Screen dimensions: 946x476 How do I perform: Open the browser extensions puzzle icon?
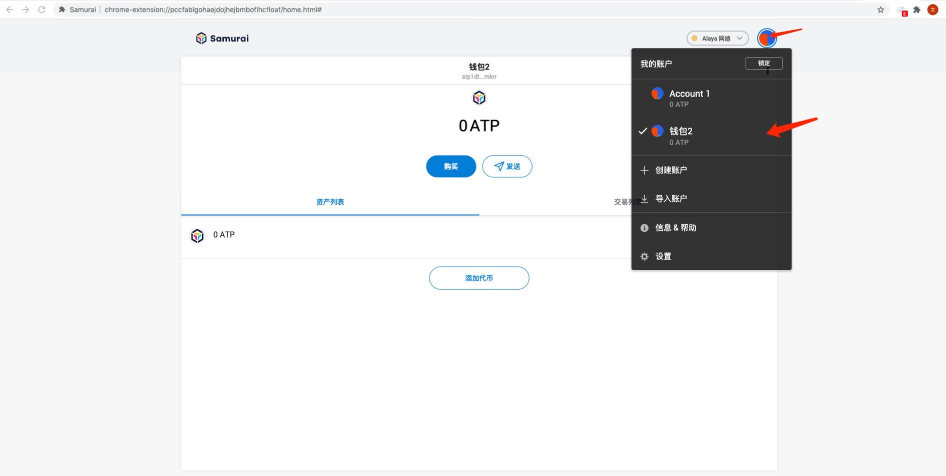(x=916, y=10)
